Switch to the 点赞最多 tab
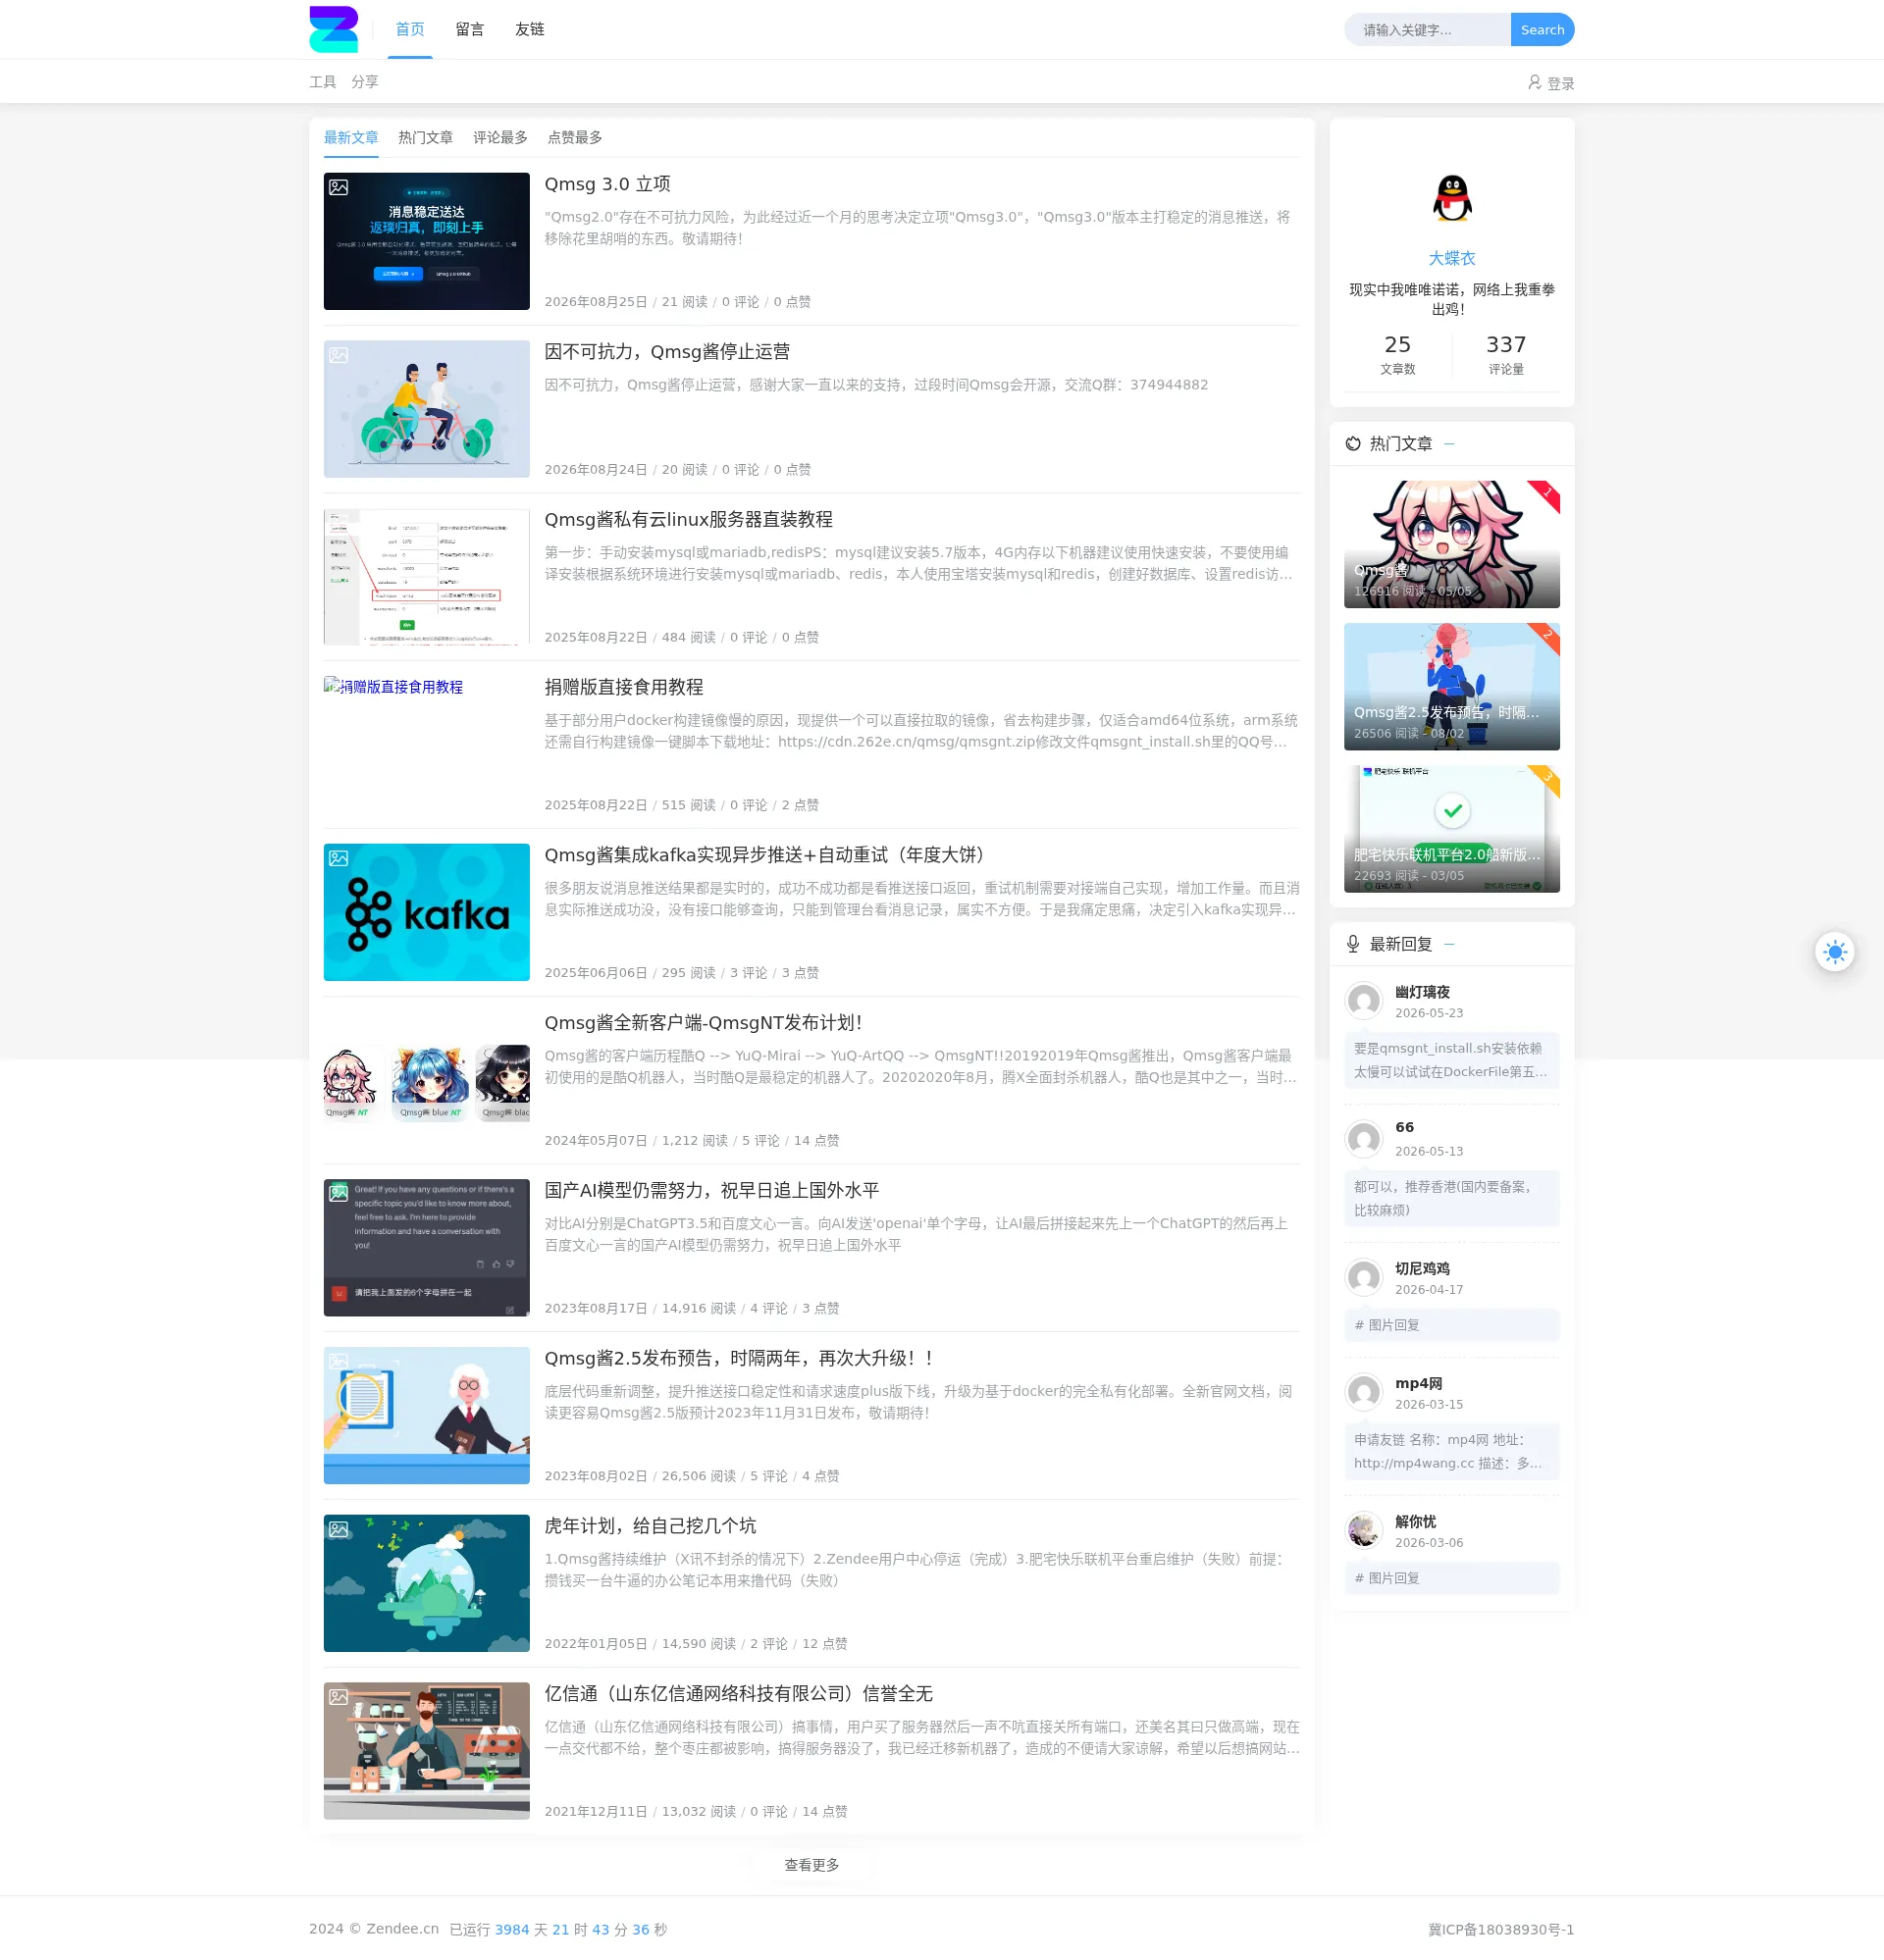 point(575,138)
